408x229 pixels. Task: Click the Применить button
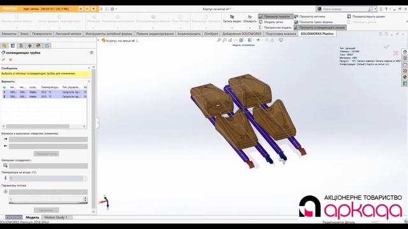point(47,210)
